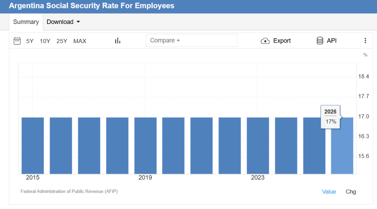Switch to the 25Y time range
This screenshot has width=377, height=209.
(x=62, y=41)
